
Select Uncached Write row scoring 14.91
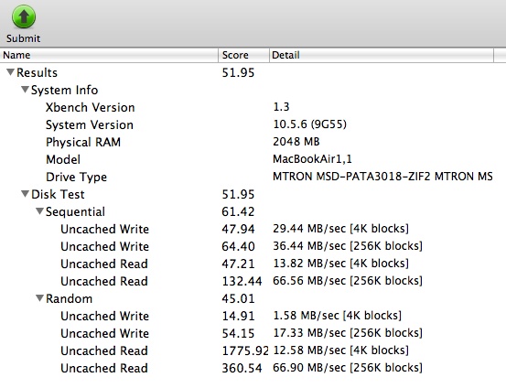coord(253,316)
